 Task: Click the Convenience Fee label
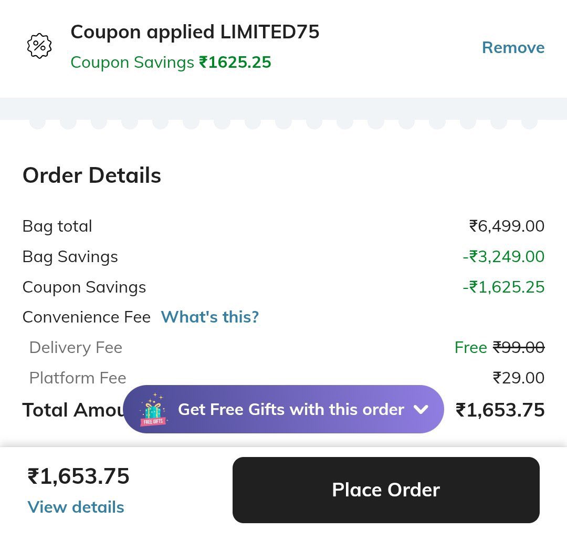[x=87, y=317]
